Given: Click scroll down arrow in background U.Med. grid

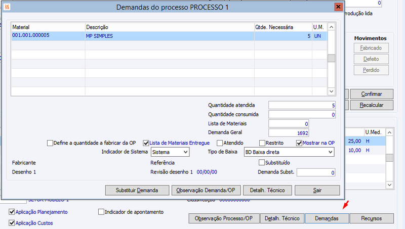Looking at the screenshot, I should [389, 185].
